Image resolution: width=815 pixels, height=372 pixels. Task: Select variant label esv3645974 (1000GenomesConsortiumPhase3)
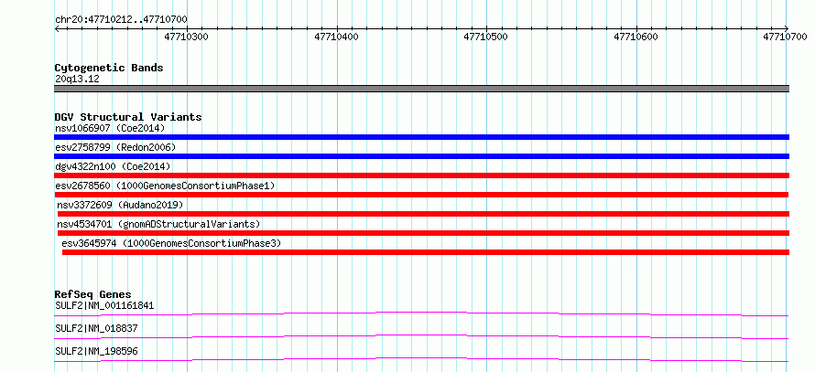[171, 243]
